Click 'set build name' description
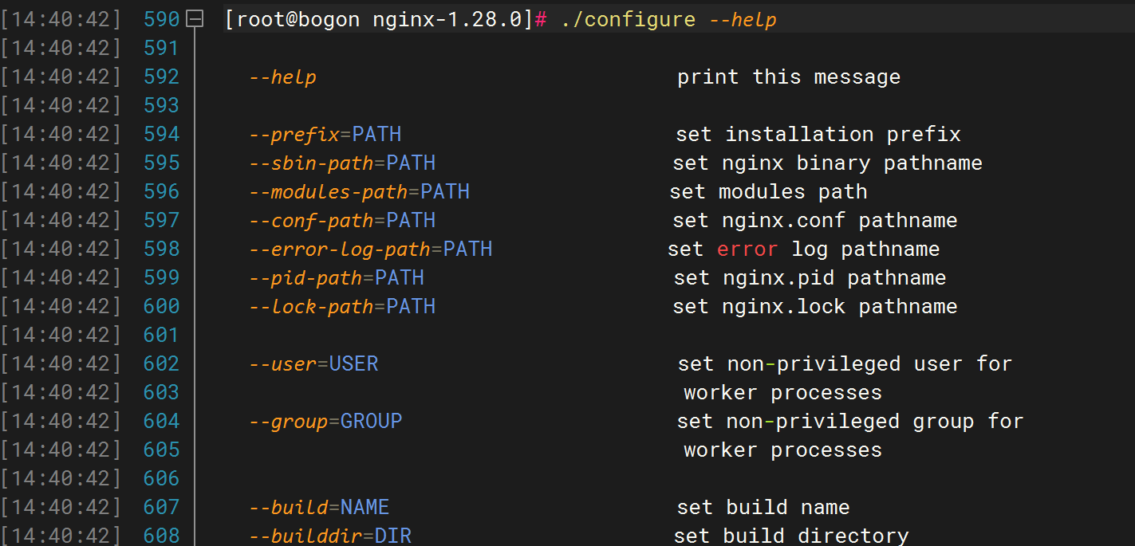 point(763,507)
